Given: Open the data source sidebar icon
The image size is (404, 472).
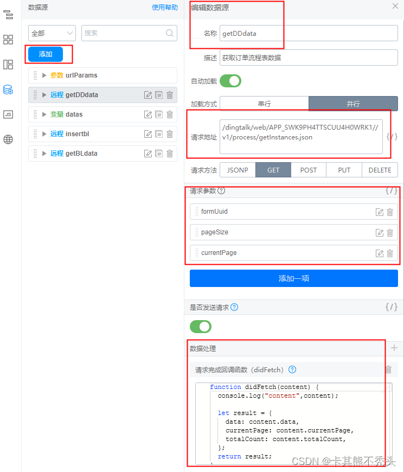Looking at the screenshot, I should (x=8, y=90).
